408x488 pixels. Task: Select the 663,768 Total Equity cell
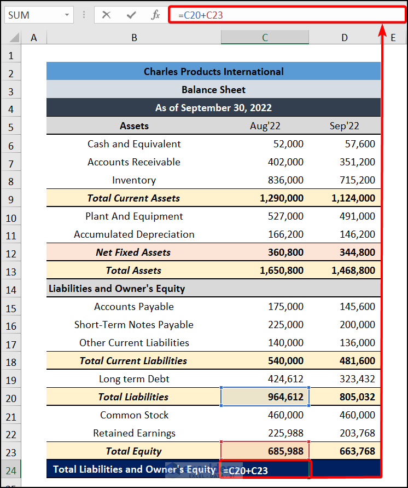(345, 451)
